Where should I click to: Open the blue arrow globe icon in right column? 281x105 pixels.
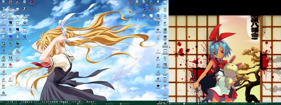pyautogui.click(x=158, y=72)
